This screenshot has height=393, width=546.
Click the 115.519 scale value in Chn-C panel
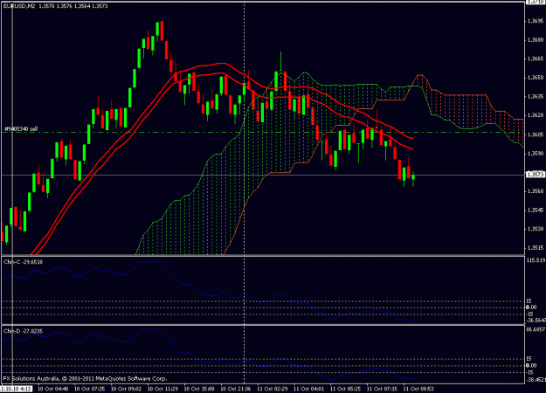[x=536, y=260]
